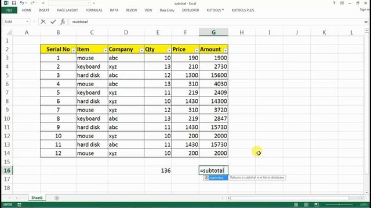Select column G header
The height and width of the screenshot is (208, 371).
[x=213, y=32]
